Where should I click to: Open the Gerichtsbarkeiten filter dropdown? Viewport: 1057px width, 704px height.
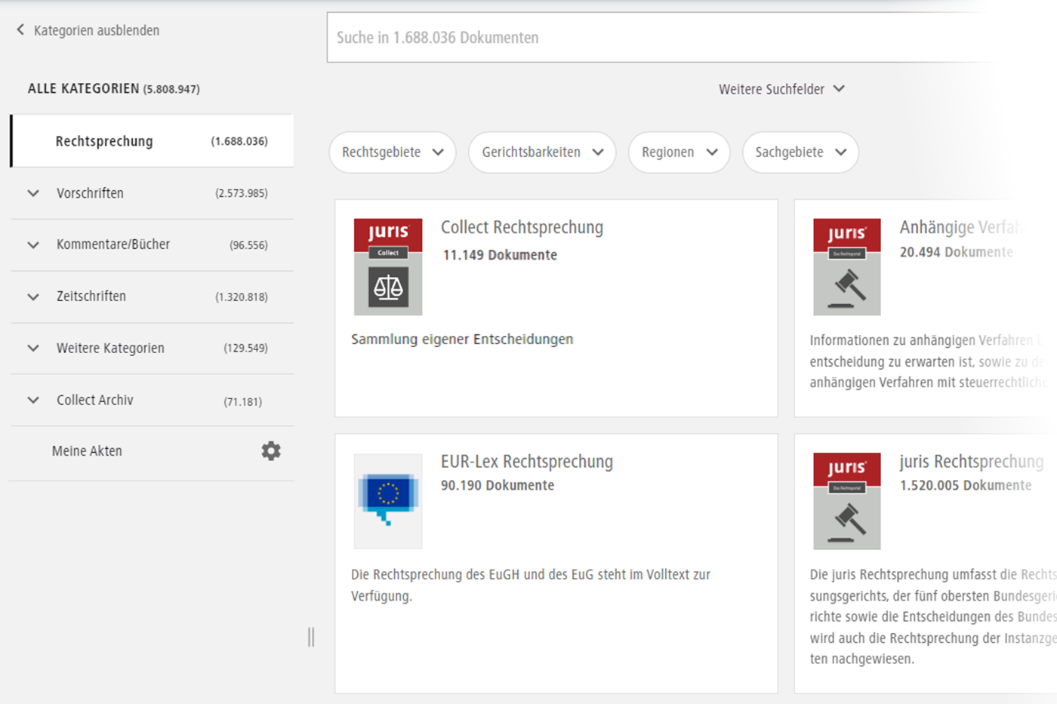tap(541, 152)
